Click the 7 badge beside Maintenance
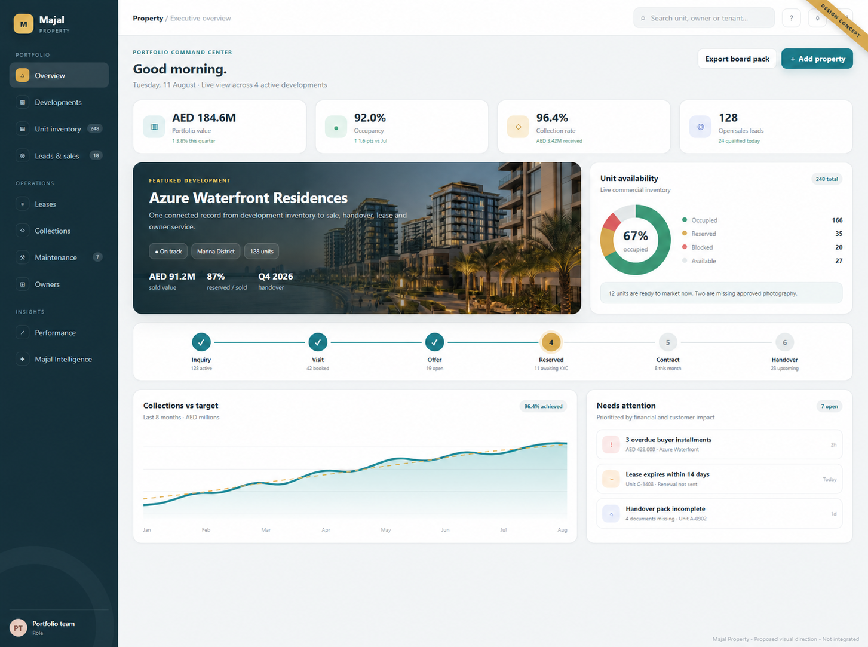Viewport: 868px width, 647px height. (97, 257)
